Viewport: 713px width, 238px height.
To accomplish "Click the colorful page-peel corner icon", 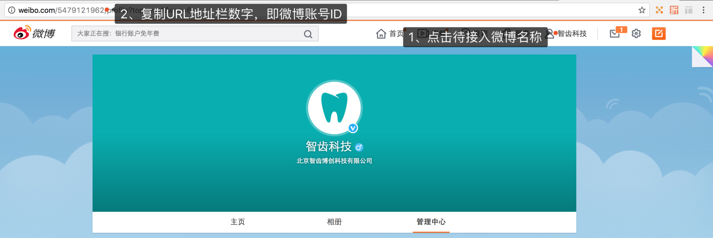I will 702,57.
